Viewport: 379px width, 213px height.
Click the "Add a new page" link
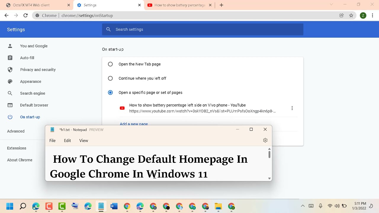point(134,124)
